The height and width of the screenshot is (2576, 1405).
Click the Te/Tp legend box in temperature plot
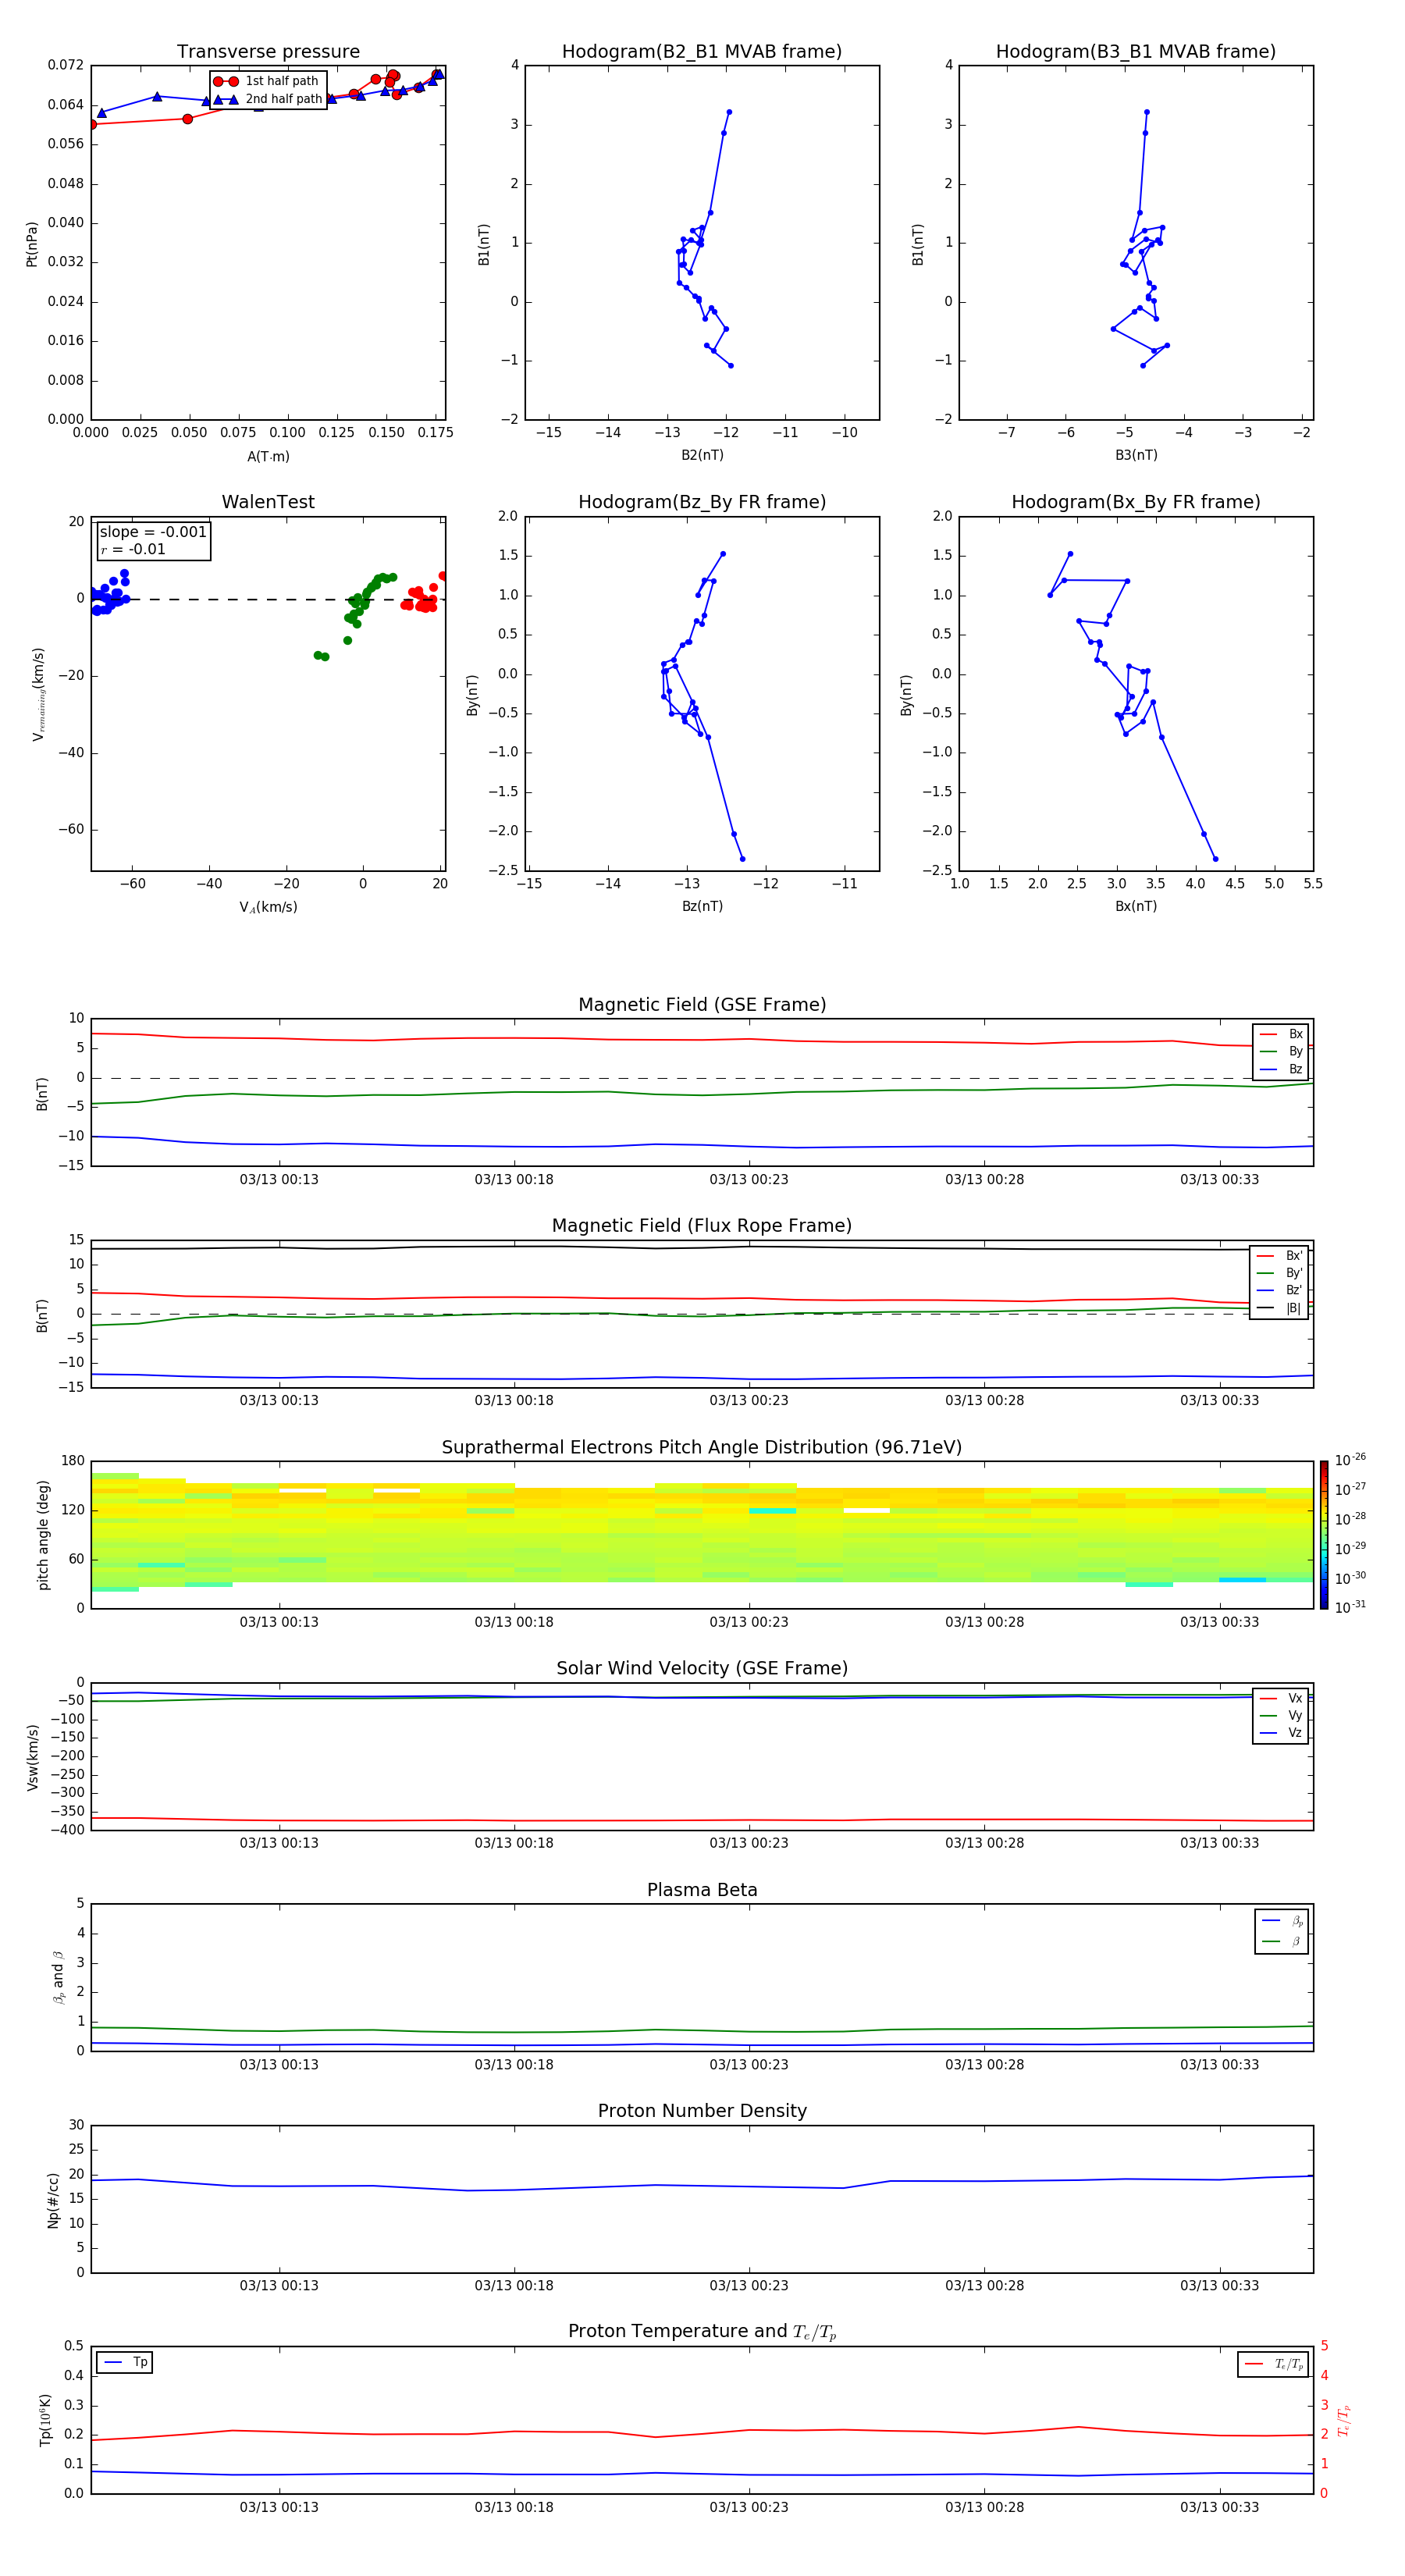[x=1273, y=2365]
